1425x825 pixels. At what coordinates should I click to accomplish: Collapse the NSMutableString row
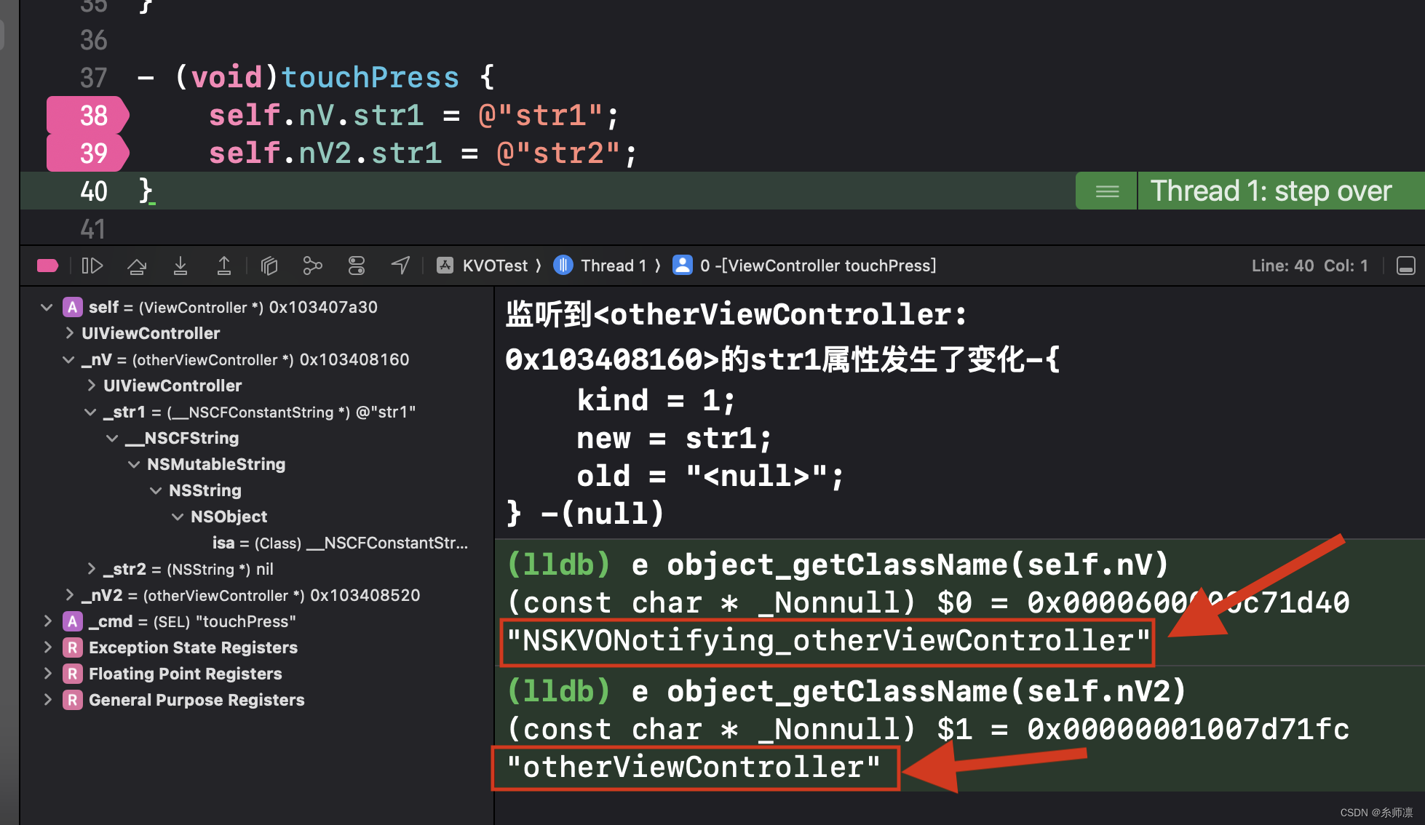pos(134,464)
